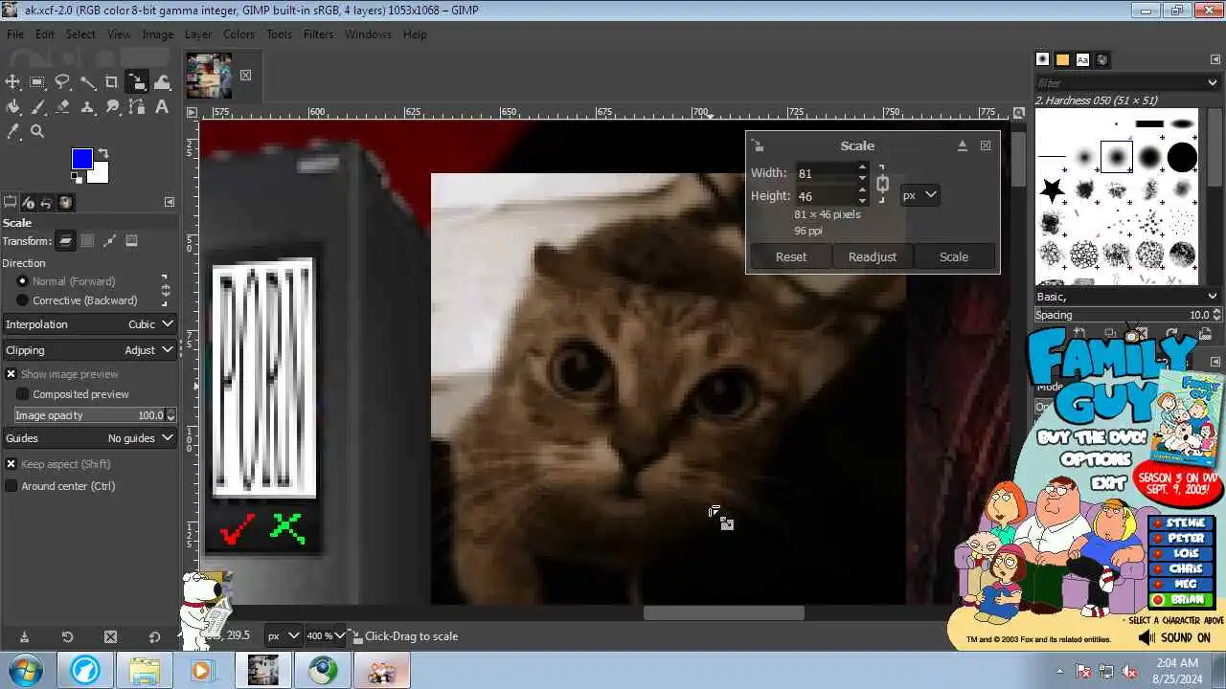Select the Zoom magnifier tool
1226x689 pixels.
(37, 131)
